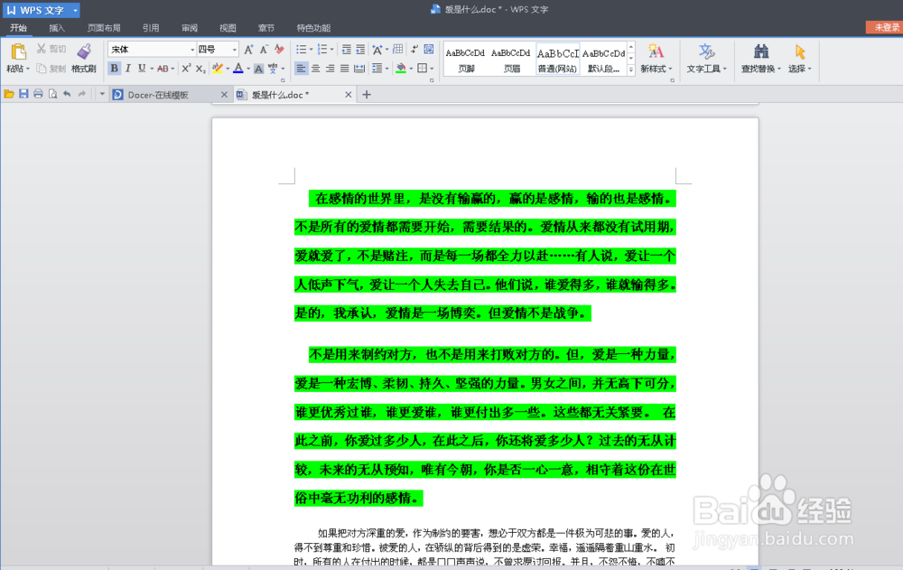Select the Format Painter (格式刷) tool

tap(84, 54)
